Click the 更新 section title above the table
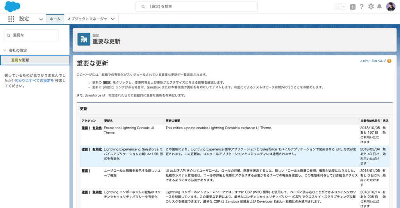The height and width of the screenshot is (208, 400). pyautogui.click(x=84, y=109)
